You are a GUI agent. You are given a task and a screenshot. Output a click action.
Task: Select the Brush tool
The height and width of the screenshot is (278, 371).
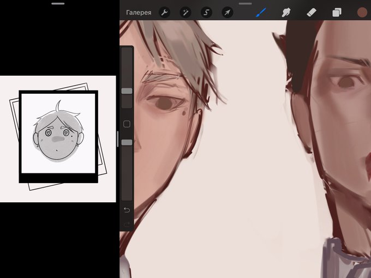[x=261, y=13]
